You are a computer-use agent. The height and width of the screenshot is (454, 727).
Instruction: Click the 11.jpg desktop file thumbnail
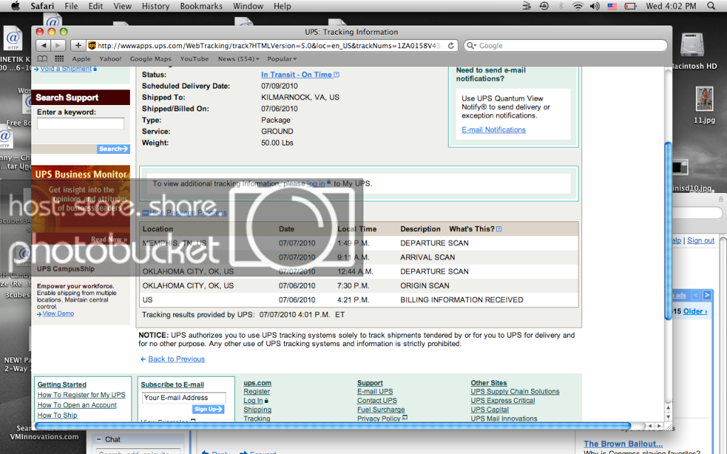tap(704, 98)
